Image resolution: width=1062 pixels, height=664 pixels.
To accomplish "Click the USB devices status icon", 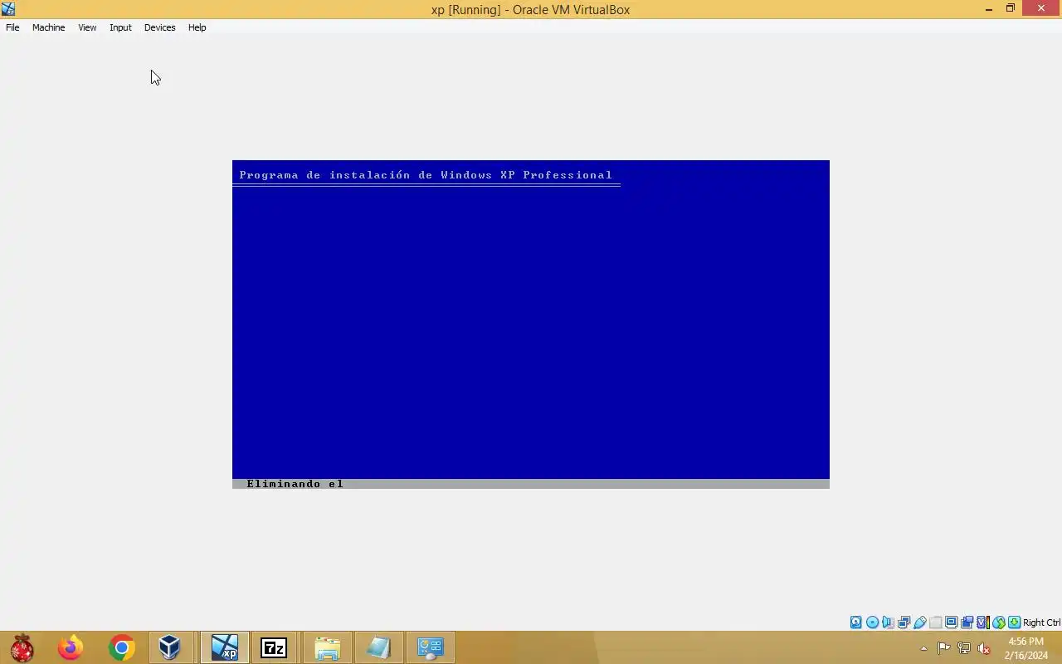I will 919,622.
